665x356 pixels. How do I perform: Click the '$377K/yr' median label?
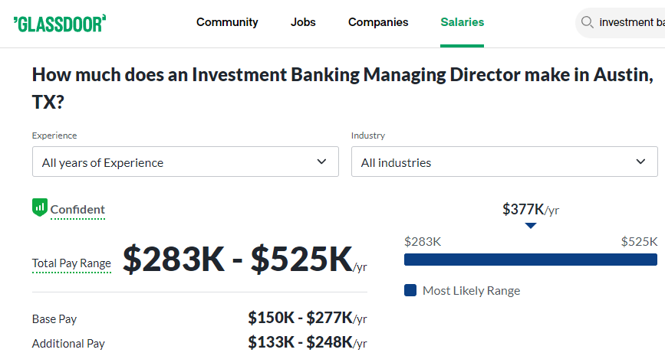(531, 210)
